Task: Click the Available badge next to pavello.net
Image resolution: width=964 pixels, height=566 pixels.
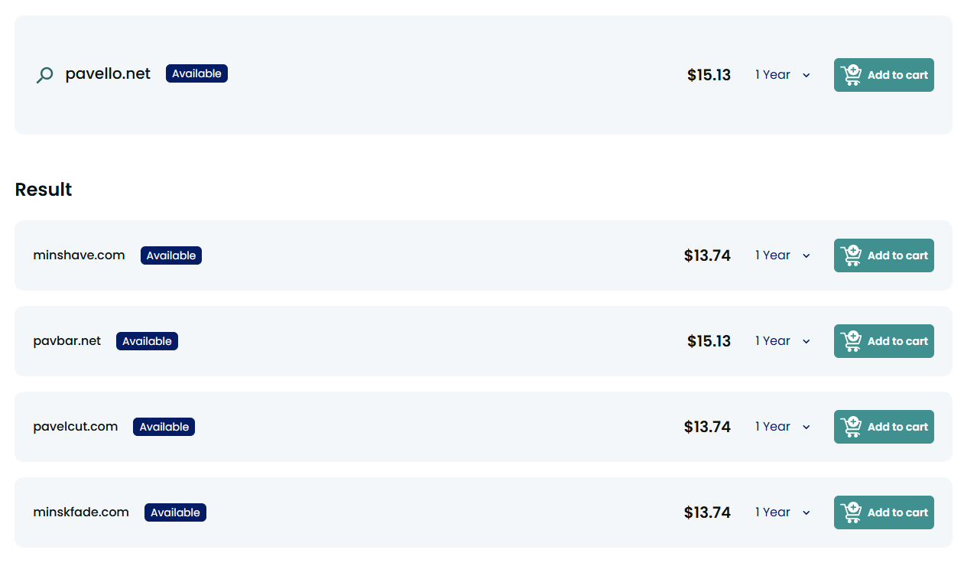Action: tap(196, 73)
